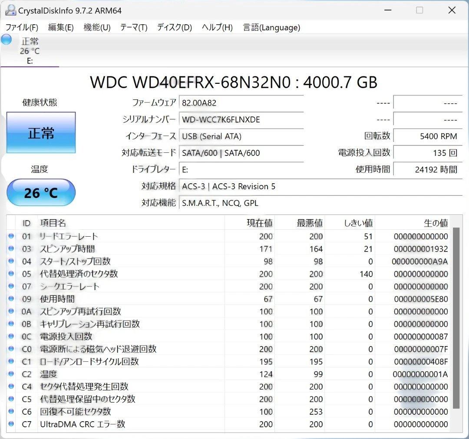Image resolution: width=469 pixels, height=439 pixels.
Task: Click the blue indicator beside 温度 row C2
Action: coord(11,374)
